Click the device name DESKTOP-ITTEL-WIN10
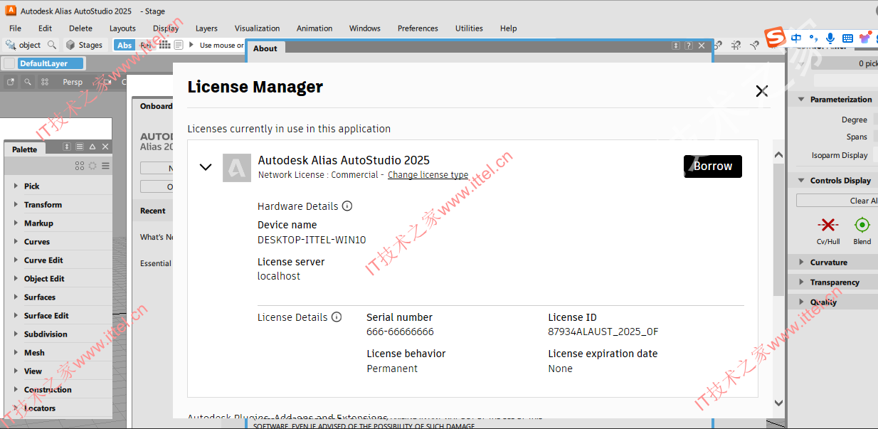This screenshot has height=429, width=878. point(312,240)
